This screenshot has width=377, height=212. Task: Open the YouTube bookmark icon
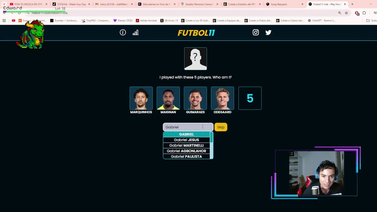click(x=14, y=21)
